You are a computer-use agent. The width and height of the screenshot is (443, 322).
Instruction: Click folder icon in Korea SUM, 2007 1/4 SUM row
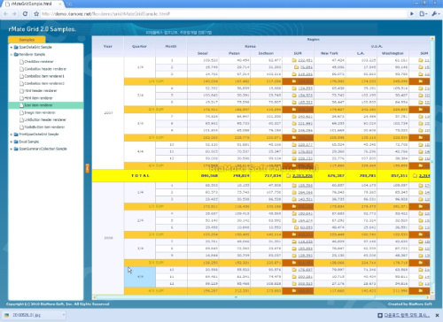[x=294, y=81]
